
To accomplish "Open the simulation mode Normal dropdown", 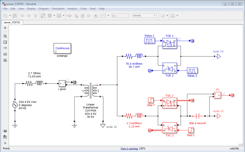I will pyautogui.click(x=144, y=16).
